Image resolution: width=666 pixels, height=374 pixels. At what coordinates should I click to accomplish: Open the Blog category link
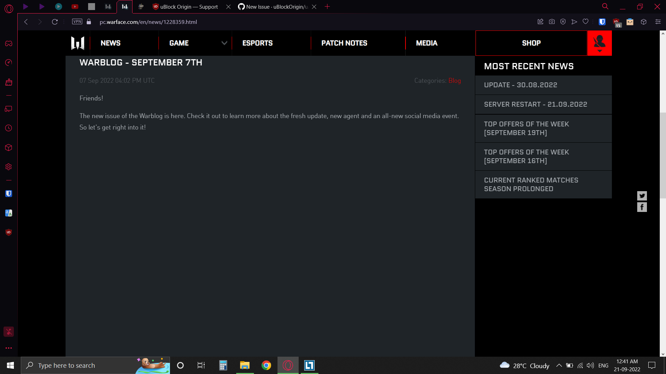(x=454, y=81)
